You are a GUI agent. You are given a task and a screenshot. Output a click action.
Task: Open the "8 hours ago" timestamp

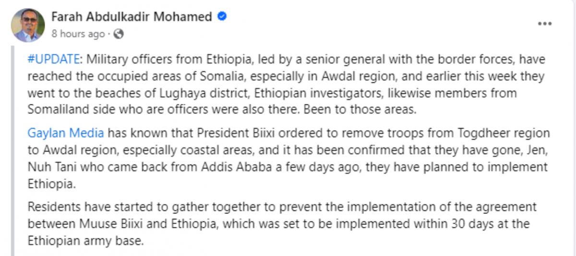(78, 34)
